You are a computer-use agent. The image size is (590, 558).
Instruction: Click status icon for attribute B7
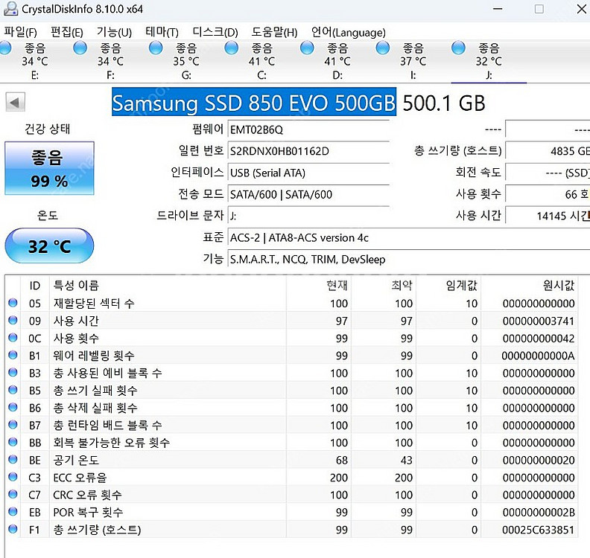(13, 425)
